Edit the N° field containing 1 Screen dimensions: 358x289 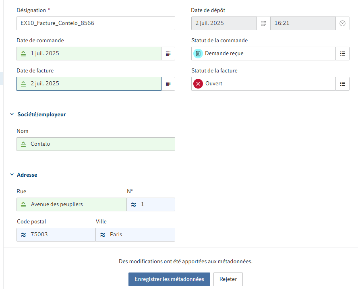click(151, 204)
